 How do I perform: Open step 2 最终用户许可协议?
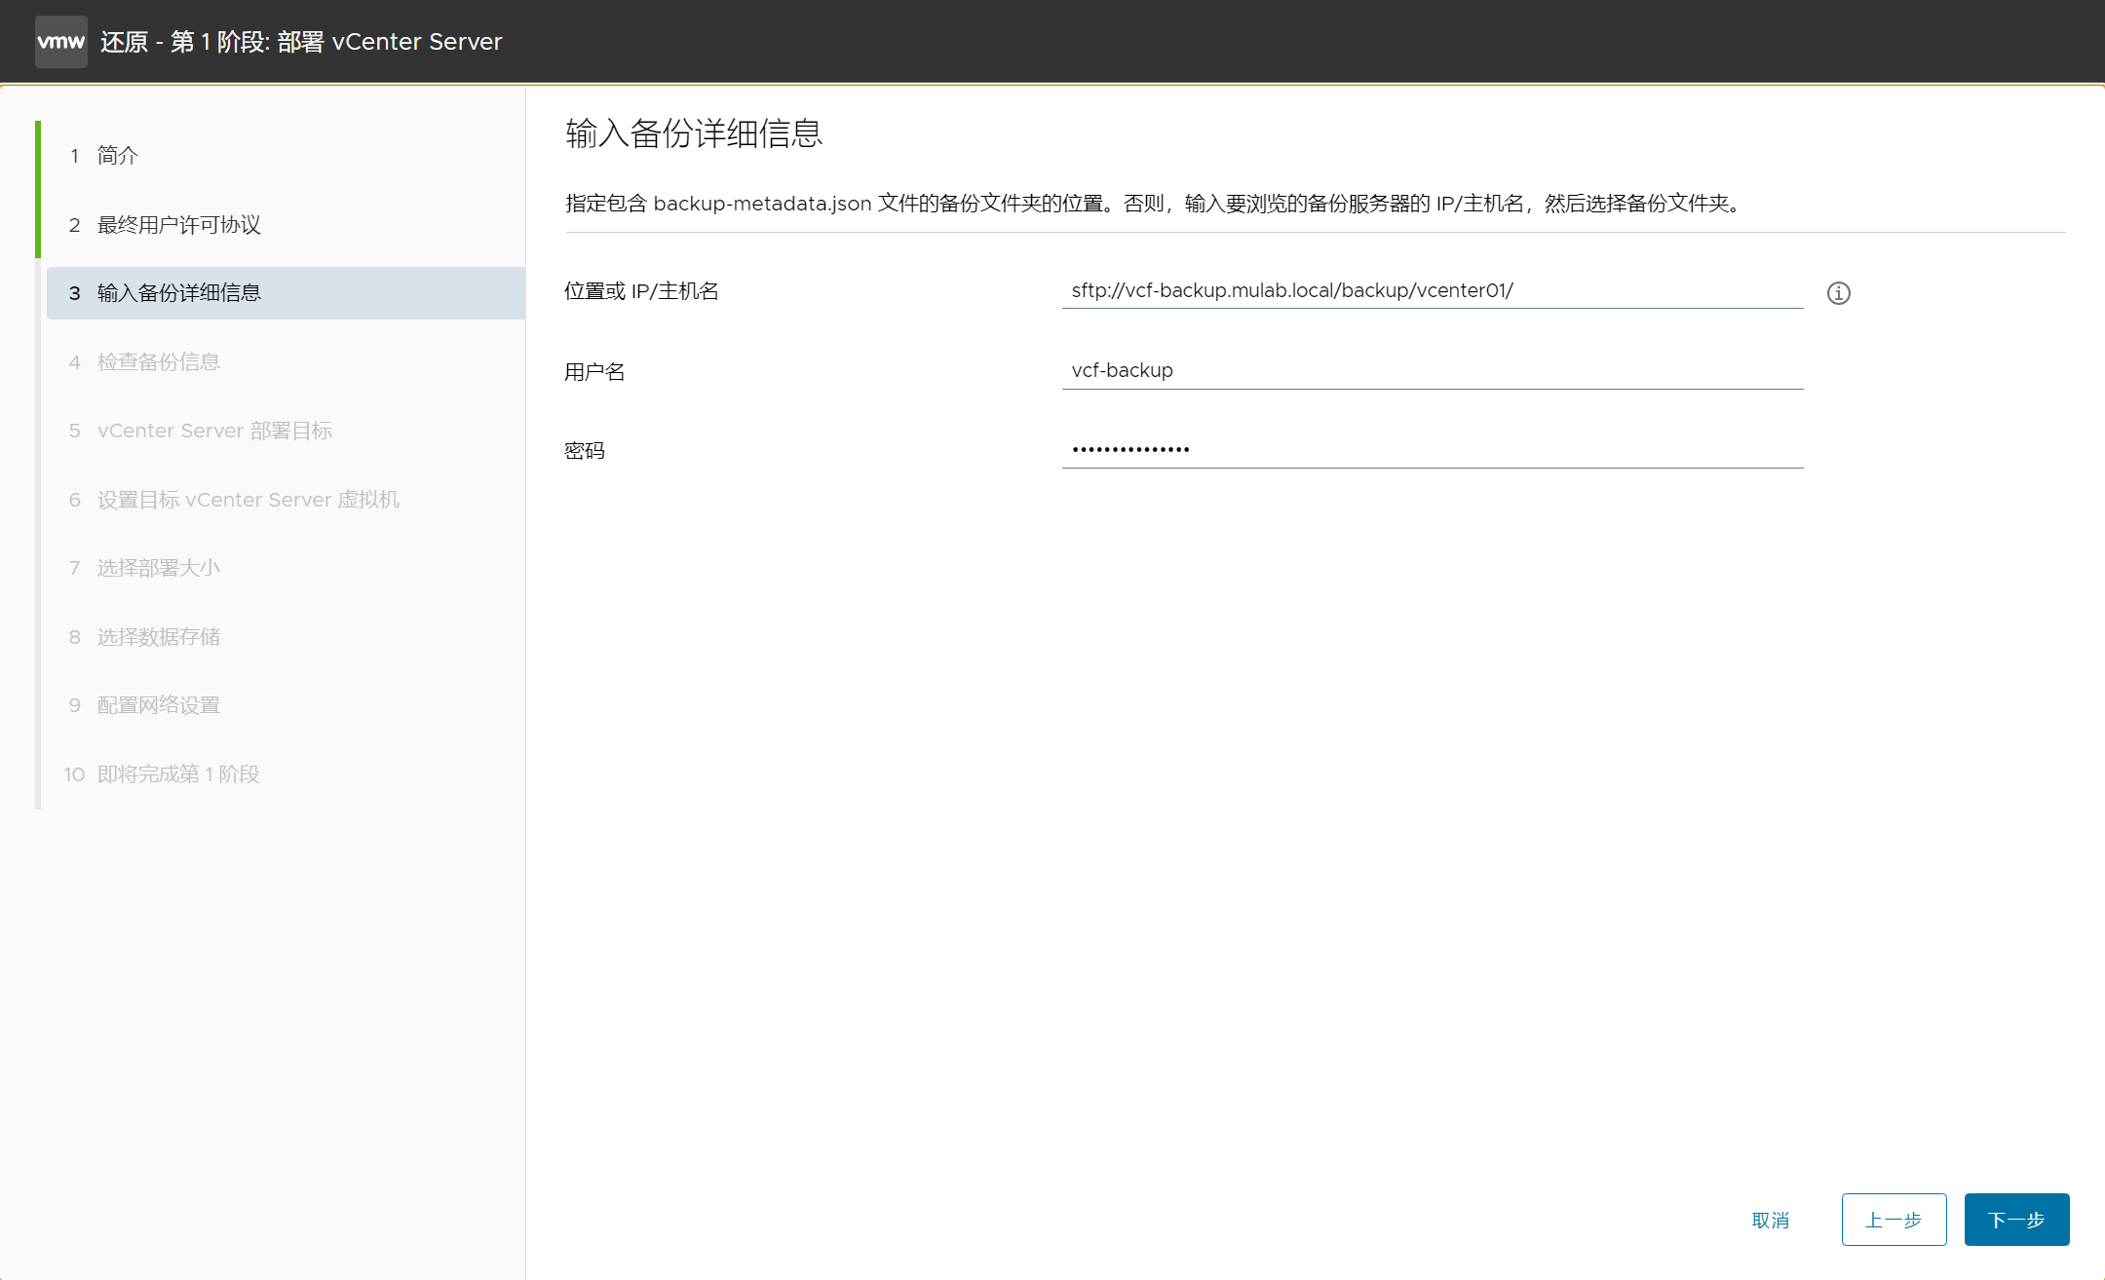click(x=178, y=225)
